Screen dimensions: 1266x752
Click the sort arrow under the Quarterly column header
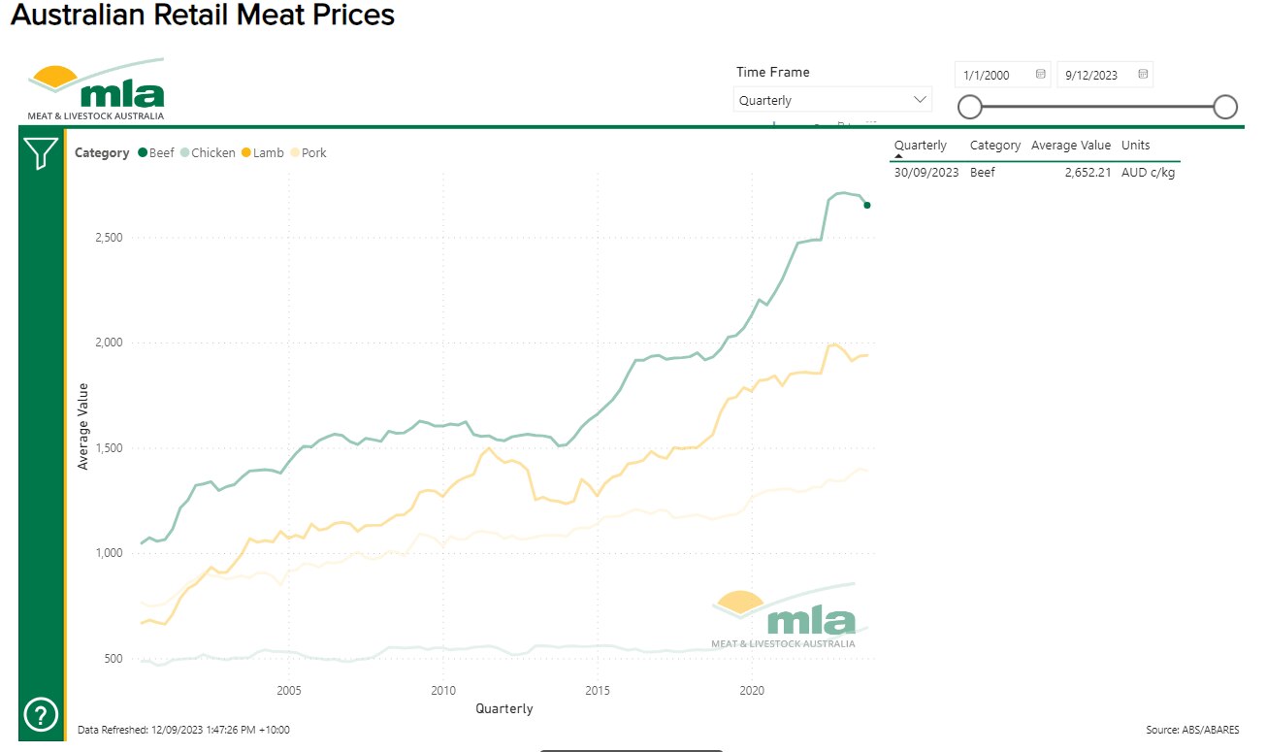click(x=896, y=155)
